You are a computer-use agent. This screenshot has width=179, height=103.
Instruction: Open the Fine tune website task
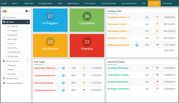[x=44, y=83]
